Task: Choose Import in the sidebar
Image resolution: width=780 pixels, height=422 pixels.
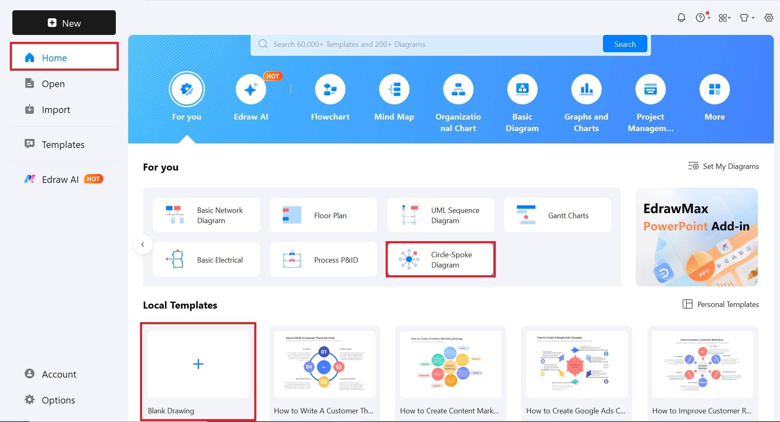Action: pyautogui.click(x=48, y=109)
